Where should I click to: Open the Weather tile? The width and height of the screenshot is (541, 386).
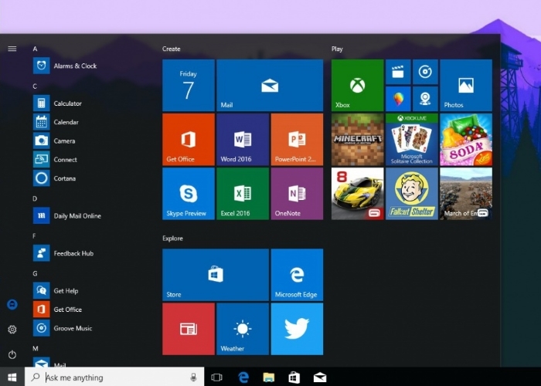(x=243, y=329)
